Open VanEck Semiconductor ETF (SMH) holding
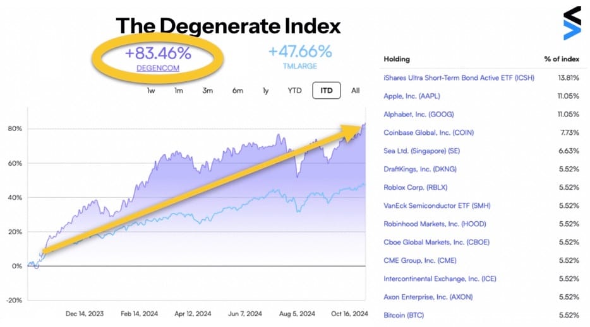The width and height of the screenshot is (590, 327). [x=437, y=206]
